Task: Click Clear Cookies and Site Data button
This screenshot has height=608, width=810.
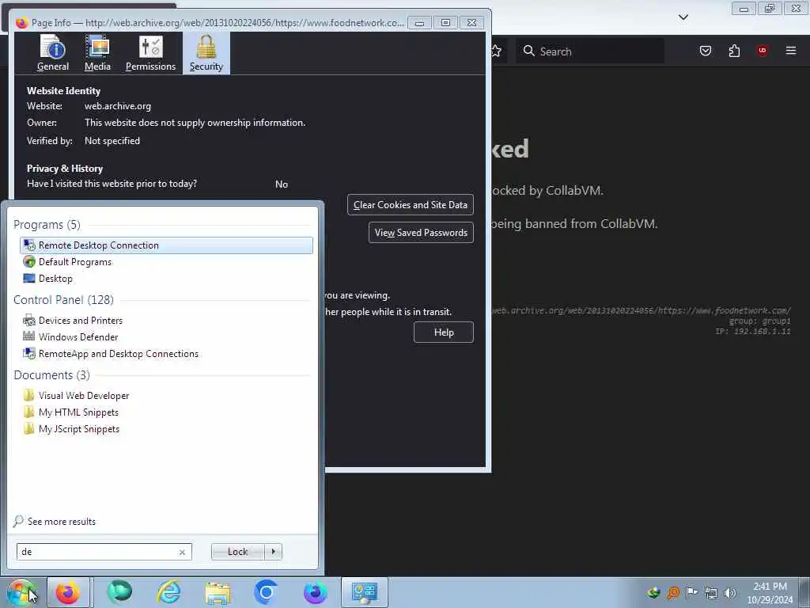Action: (411, 205)
